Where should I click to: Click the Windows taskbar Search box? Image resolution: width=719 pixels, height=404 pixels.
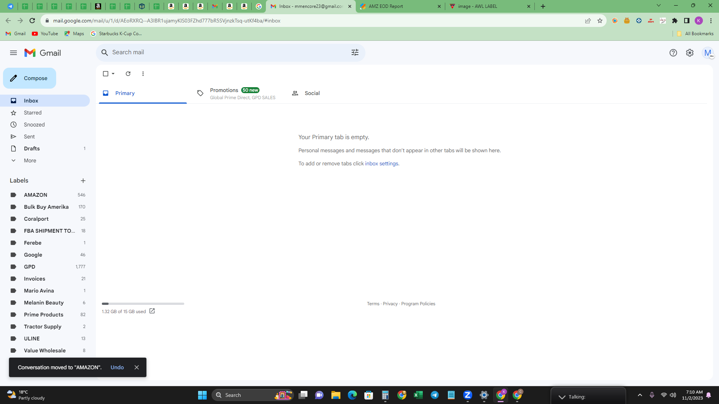[252, 395]
